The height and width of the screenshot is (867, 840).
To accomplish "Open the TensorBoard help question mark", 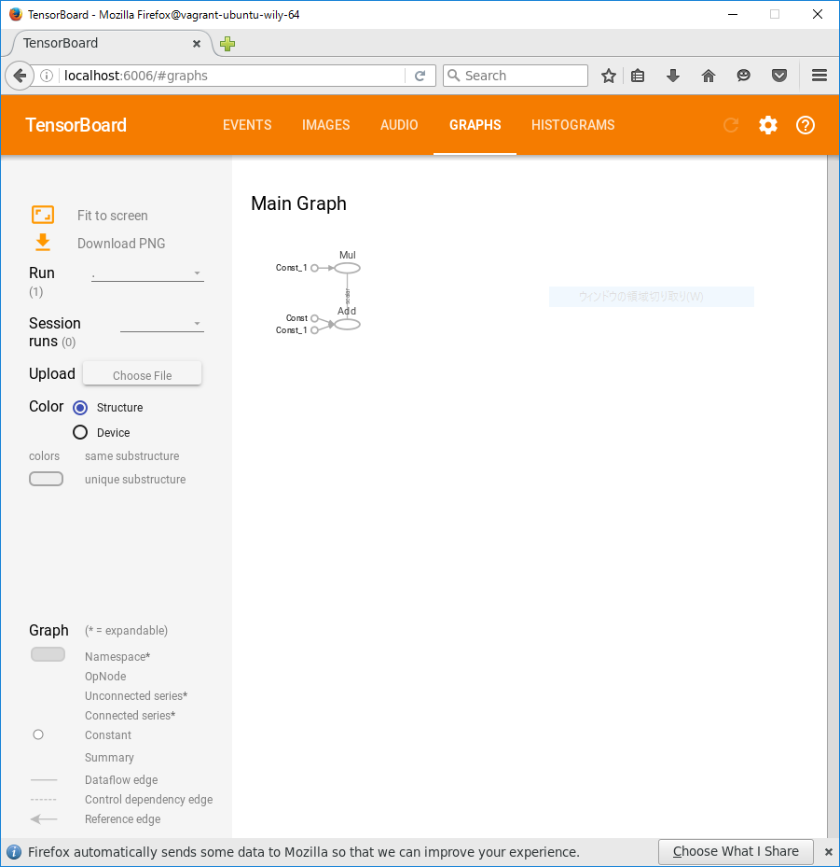I will 806,125.
